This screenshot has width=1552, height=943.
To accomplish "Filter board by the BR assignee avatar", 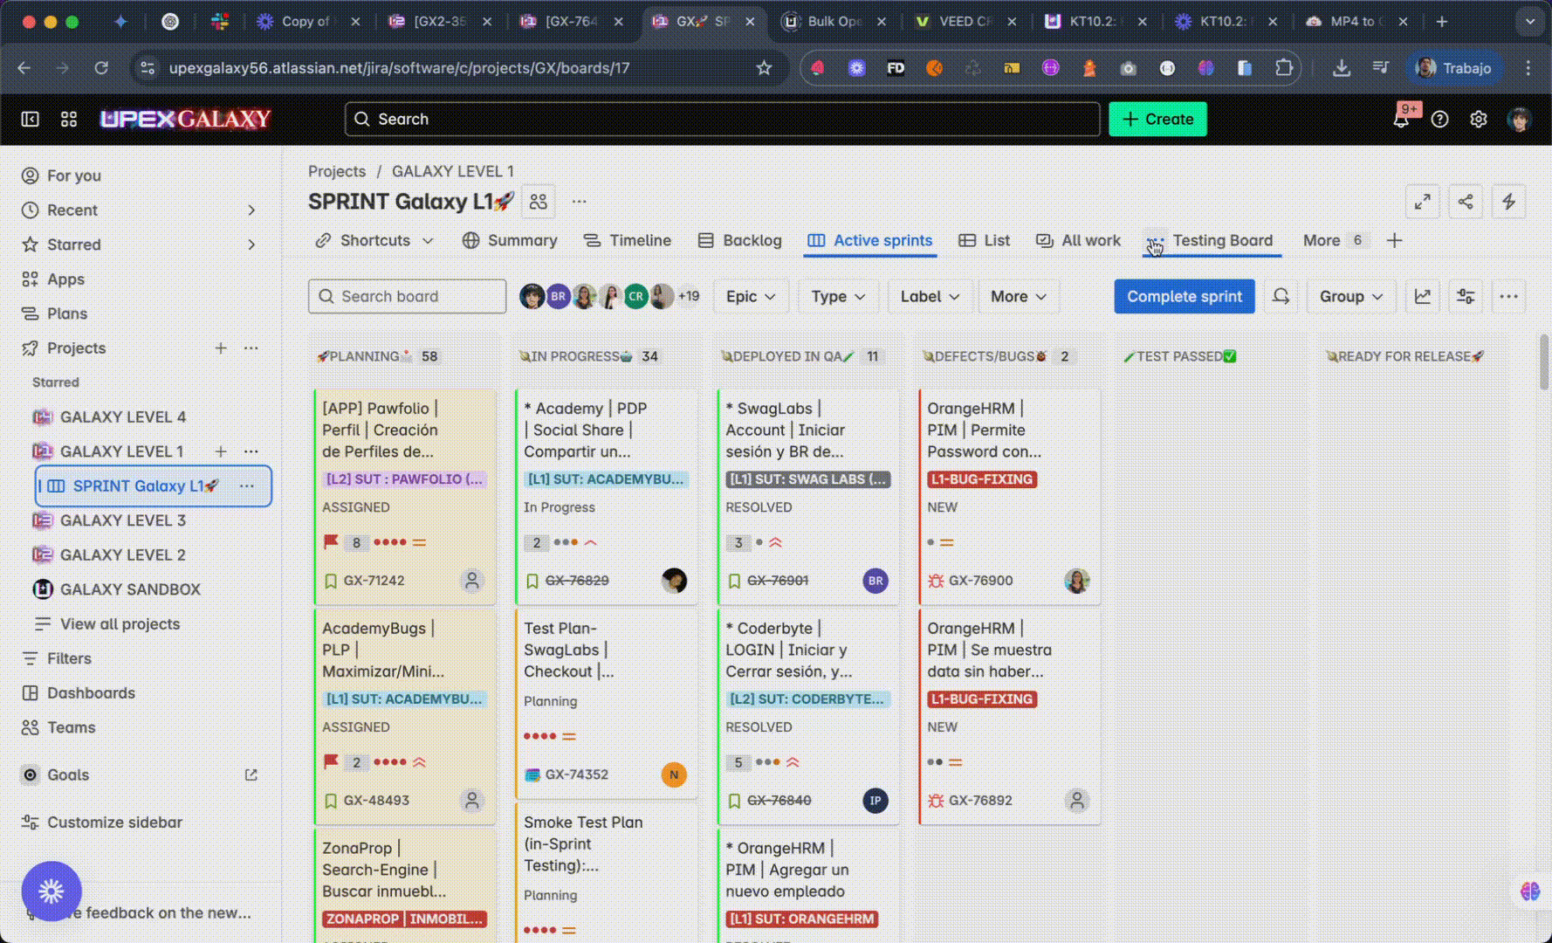I will pyautogui.click(x=558, y=297).
